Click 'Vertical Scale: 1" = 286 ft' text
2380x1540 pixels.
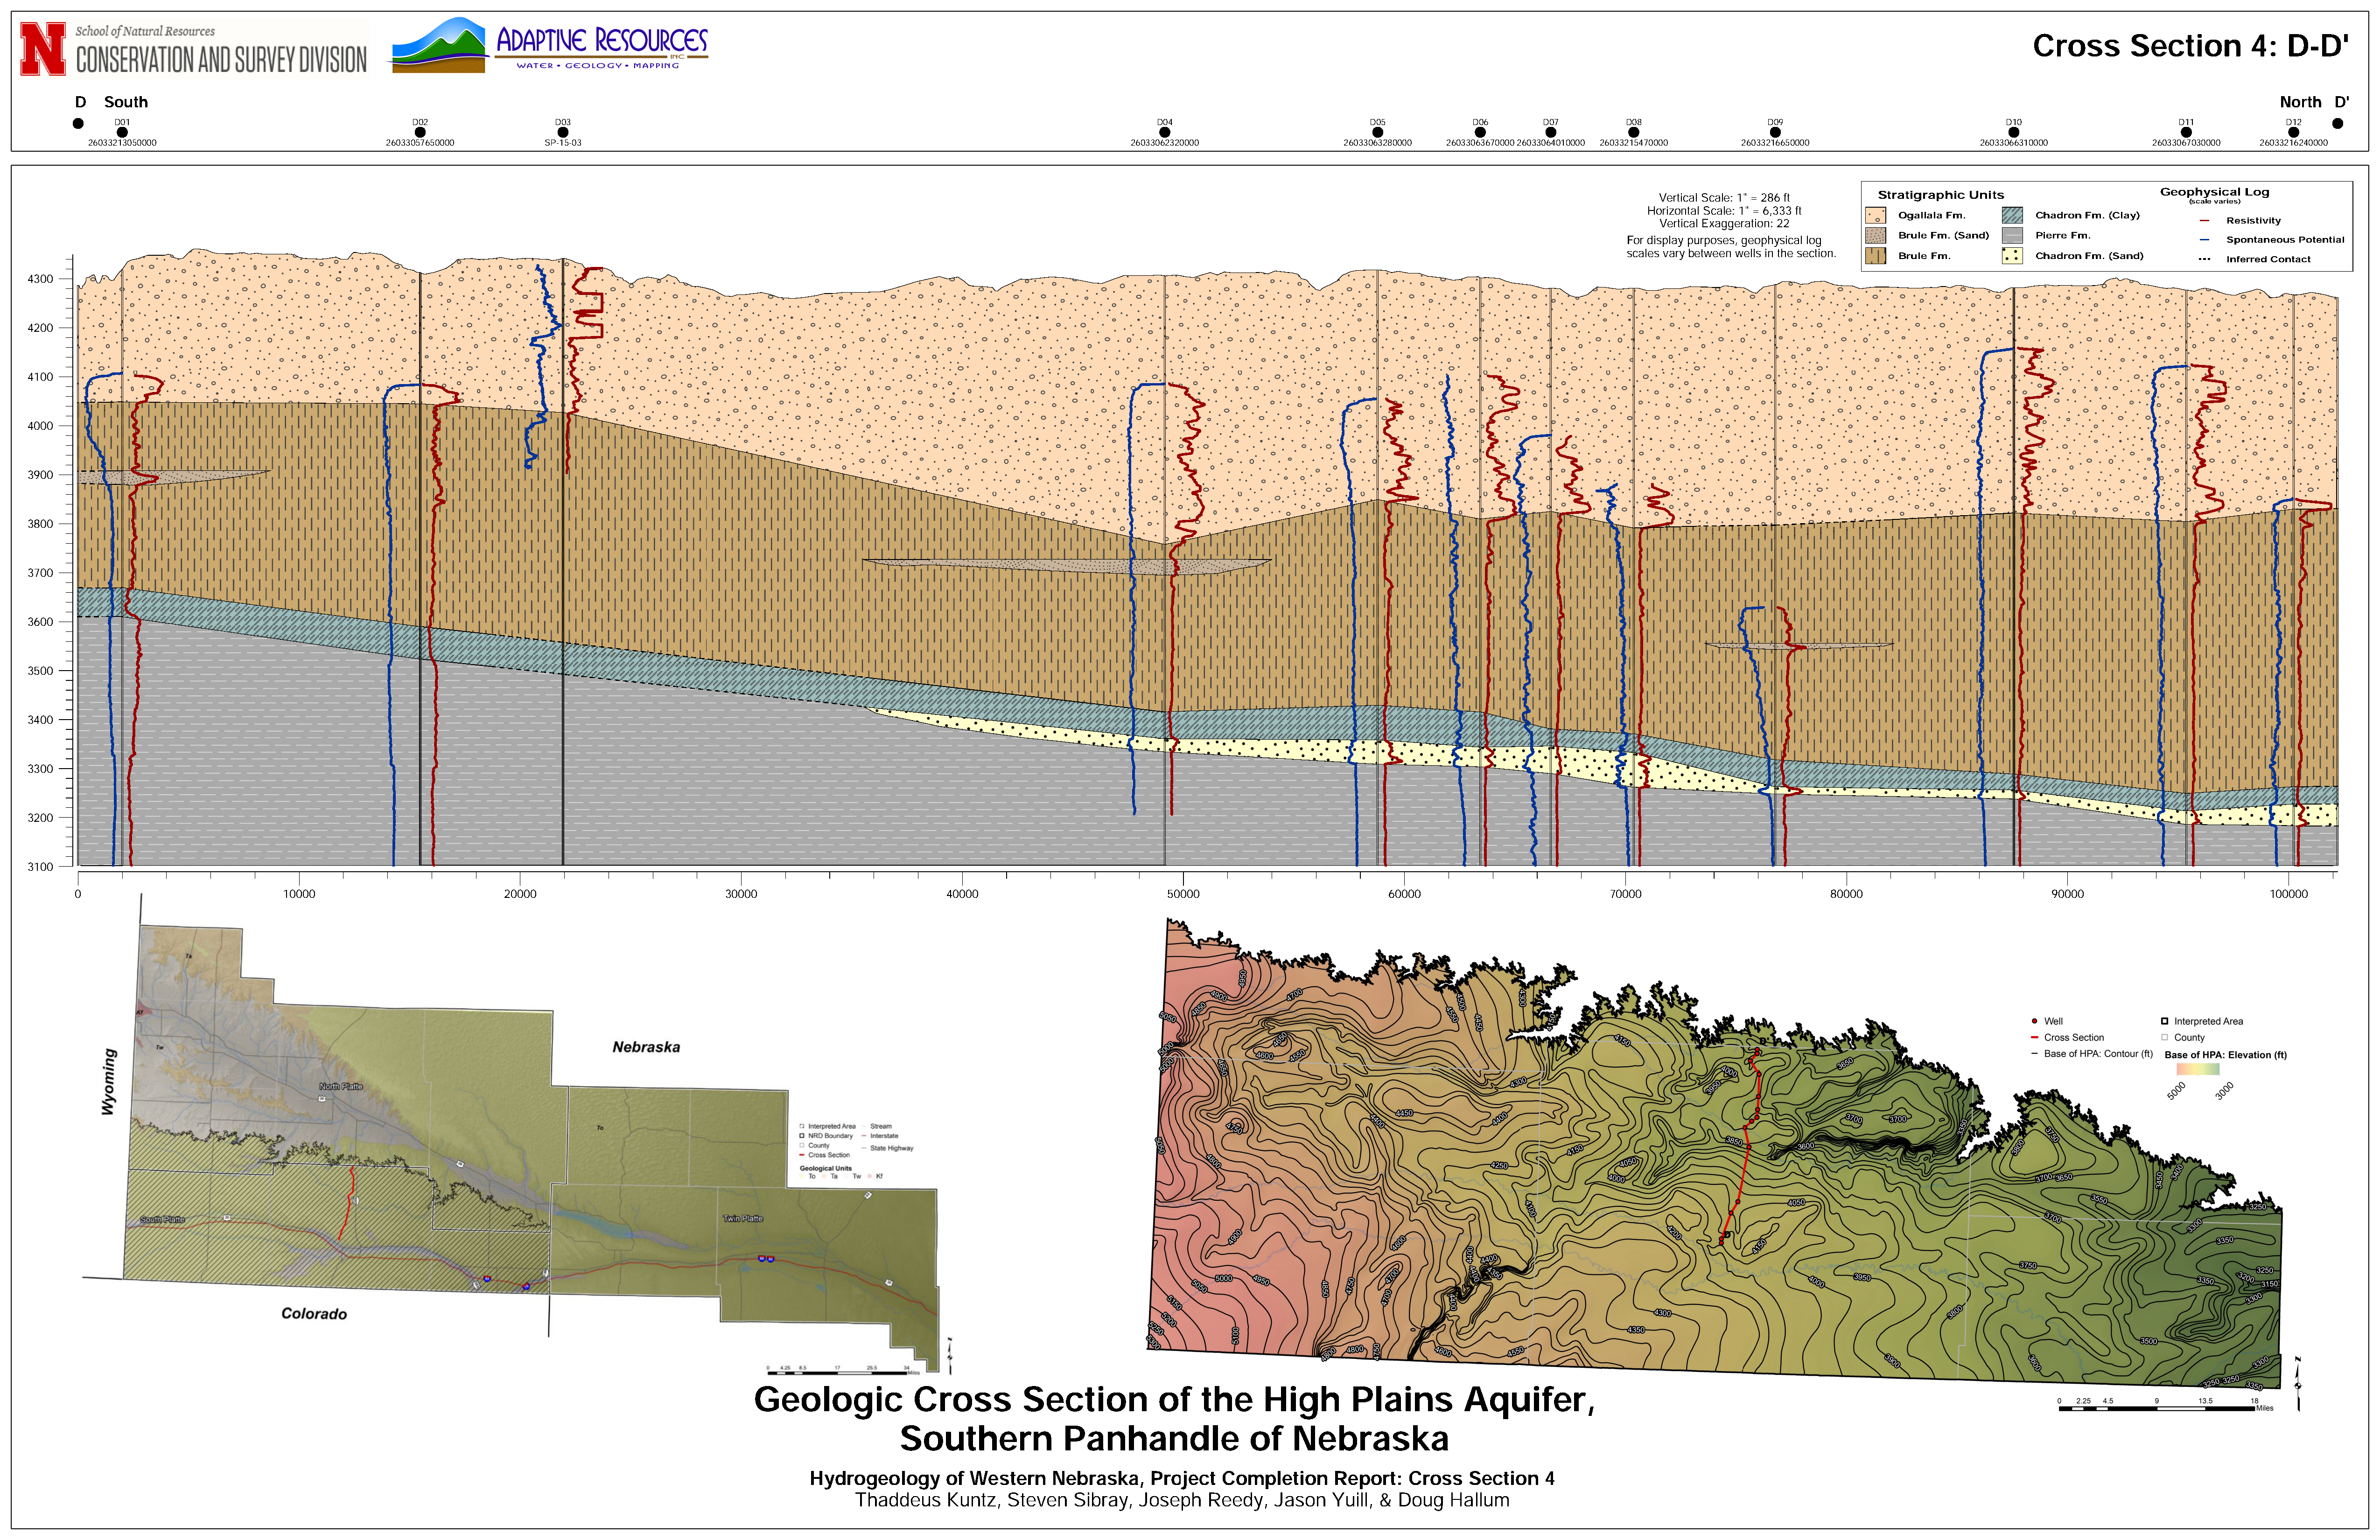(x=1724, y=198)
